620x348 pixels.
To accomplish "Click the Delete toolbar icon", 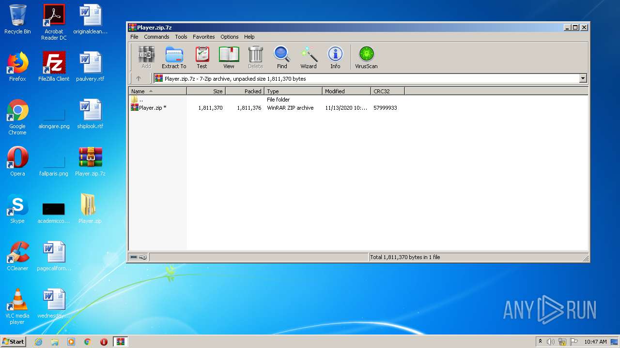I will [256, 58].
